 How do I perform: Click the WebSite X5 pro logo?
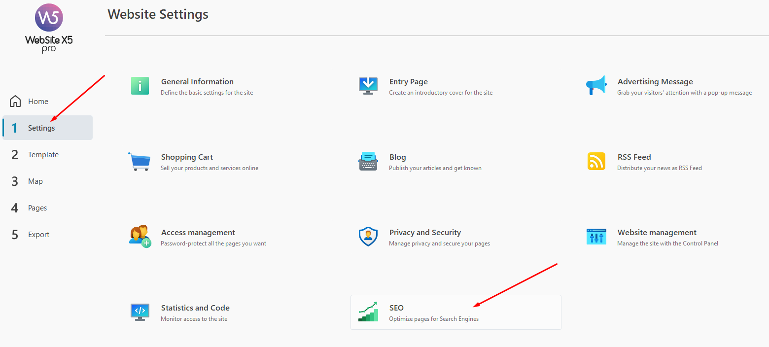tap(49, 28)
